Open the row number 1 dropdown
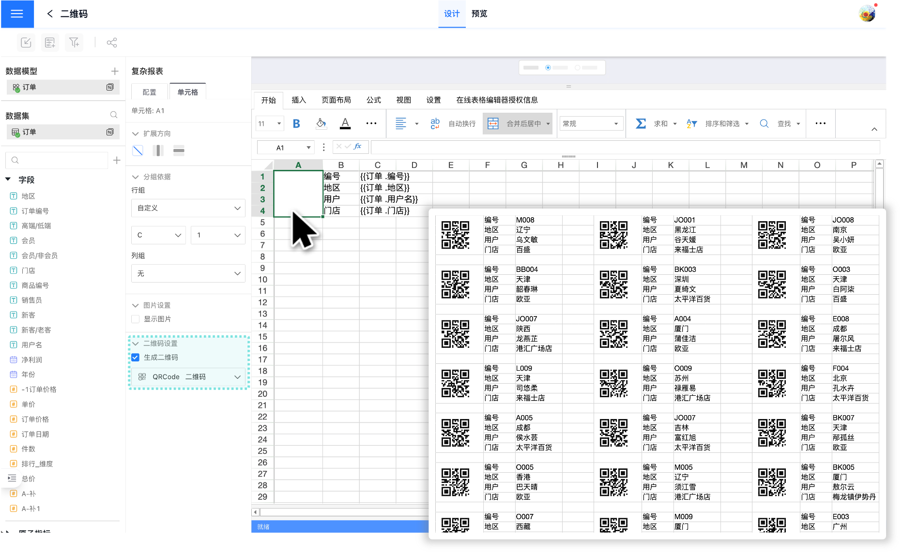903x554 pixels. click(x=218, y=235)
